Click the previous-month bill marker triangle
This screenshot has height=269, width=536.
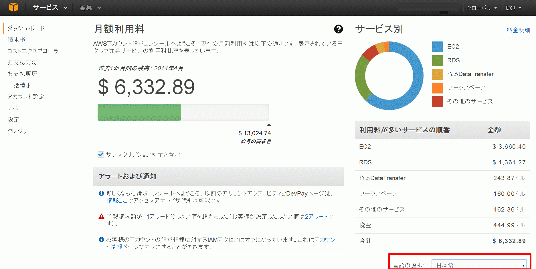click(x=269, y=125)
